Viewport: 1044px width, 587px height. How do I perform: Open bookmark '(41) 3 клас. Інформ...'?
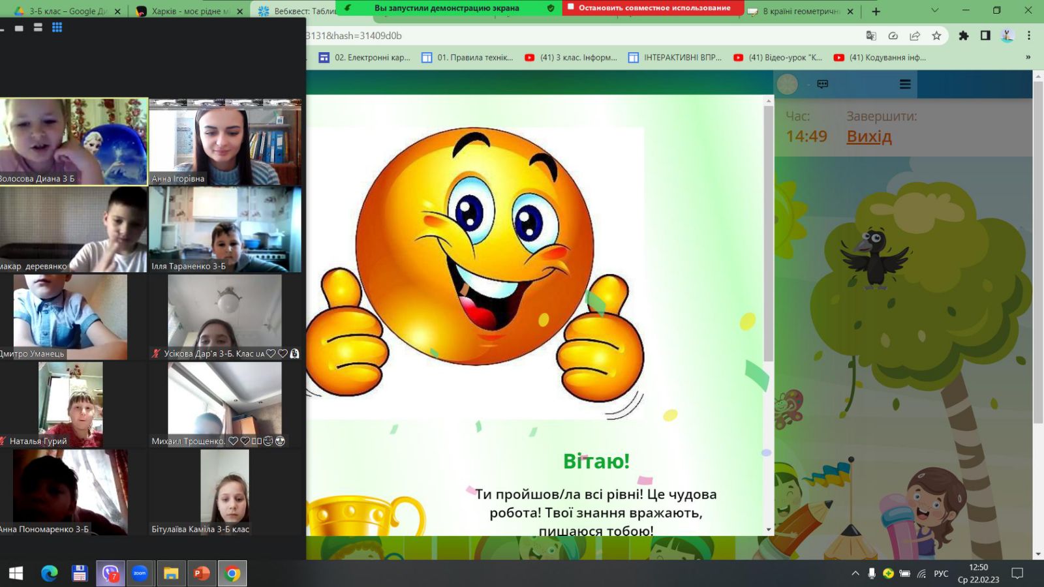(x=571, y=57)
